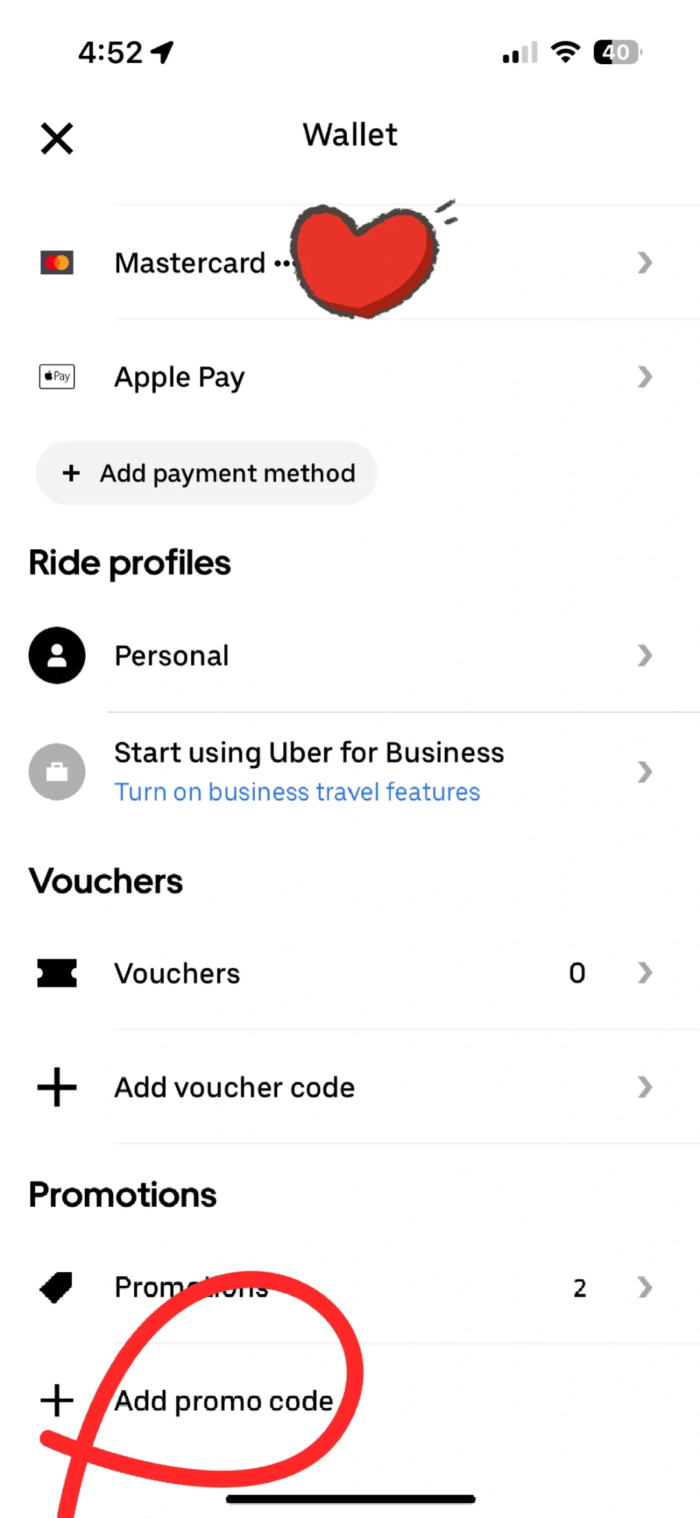Tap the Wi-Fi status bar icon
The width and height of the screenshot is (700, 1518).
coord(565,52)
